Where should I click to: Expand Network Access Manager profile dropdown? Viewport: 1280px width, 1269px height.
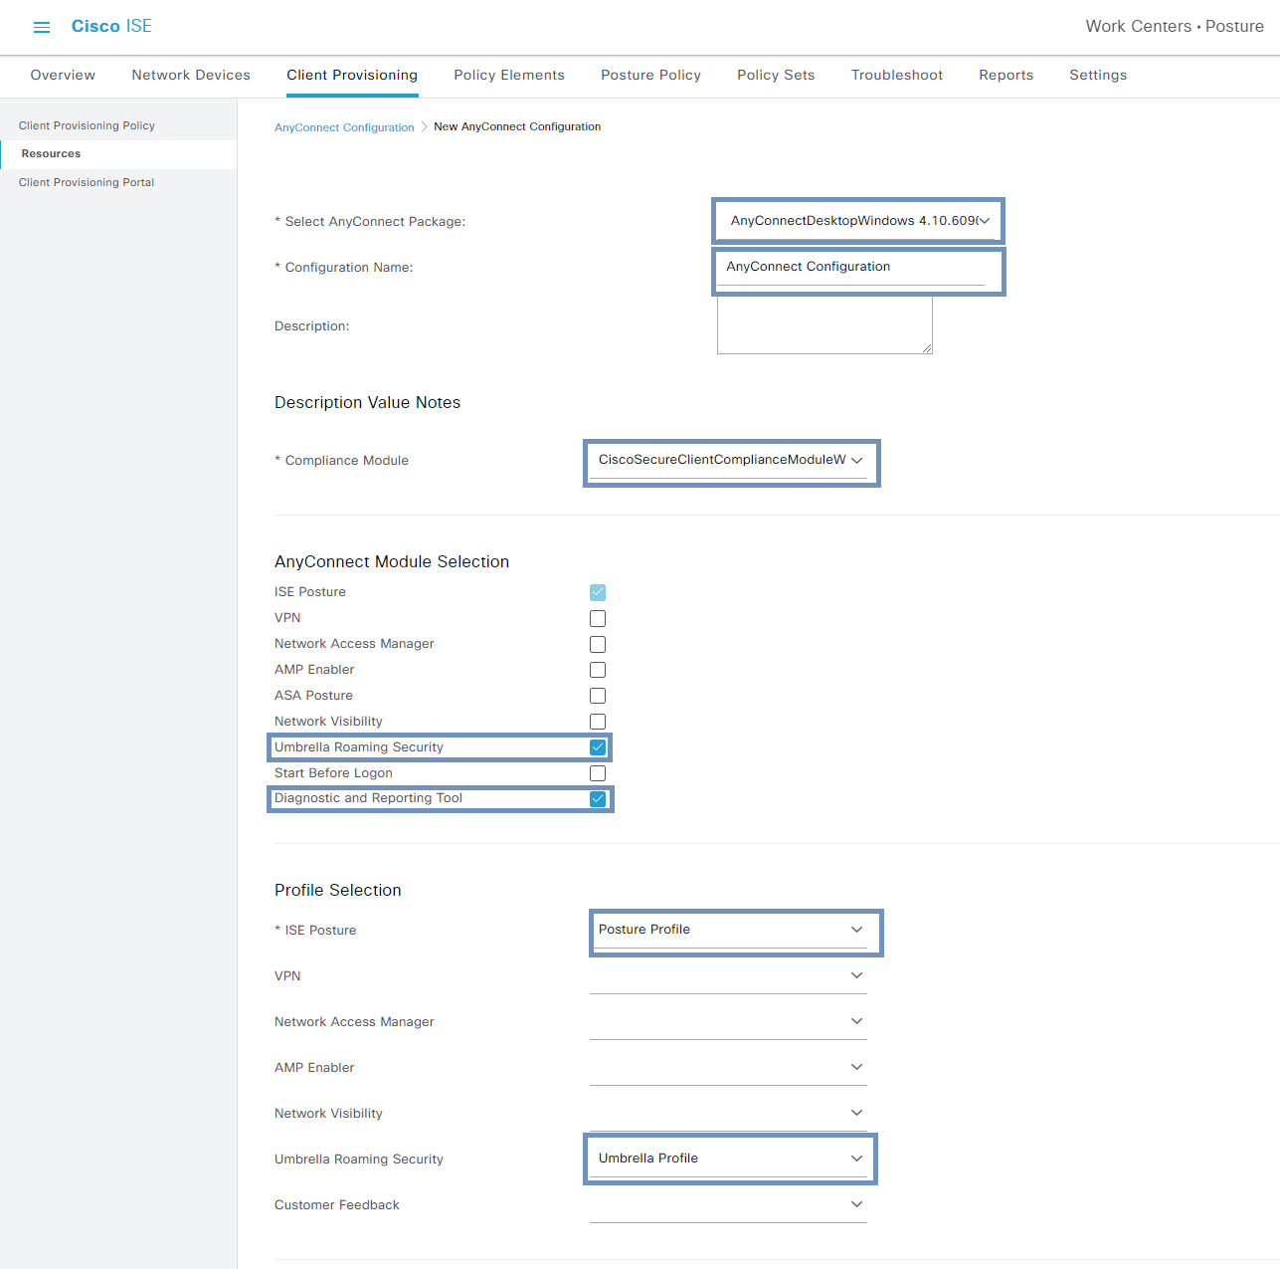[x=729, y=1022]
